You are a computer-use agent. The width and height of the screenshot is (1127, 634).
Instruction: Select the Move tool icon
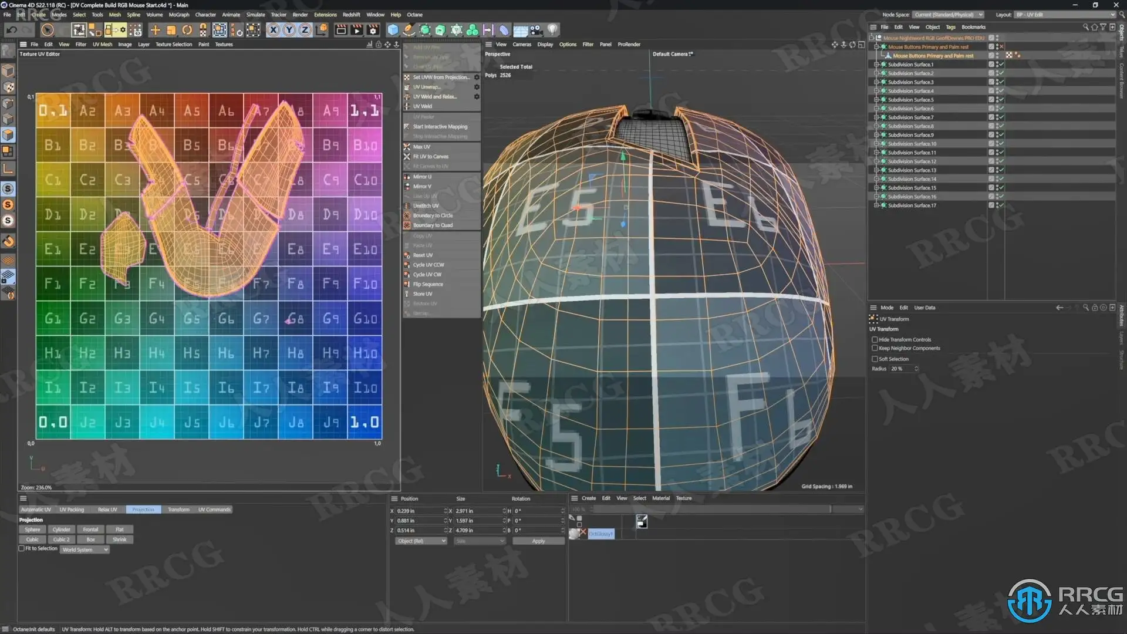point(155,30)
